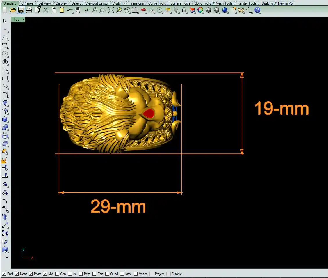Click the Undo arrow icon
Screen dimensions: 328x278
click(70, 10)
